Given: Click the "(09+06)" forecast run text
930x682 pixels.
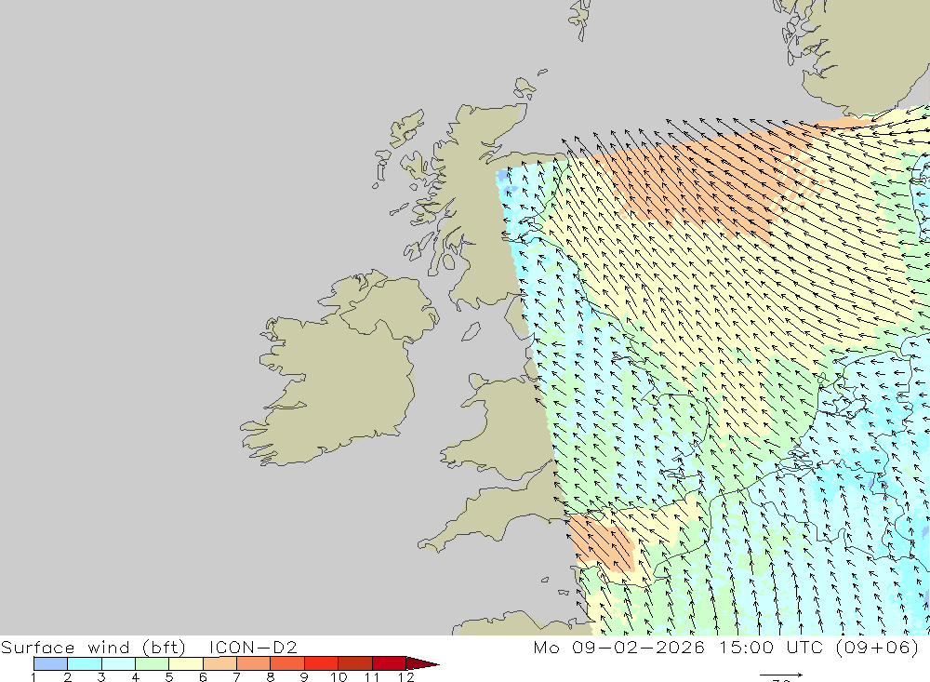Looking at the screenshot, I should point(877,647).
